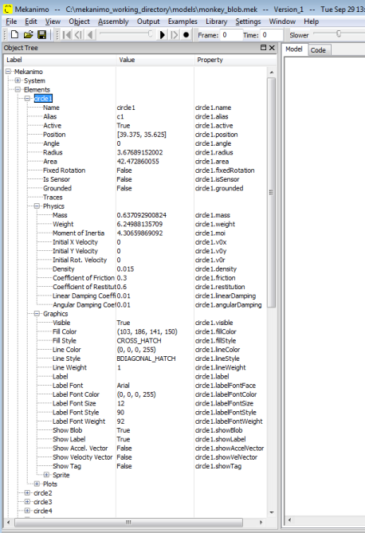Open the Help menu
This screenshot has height=533, width=365.
(x=312, y=22)
